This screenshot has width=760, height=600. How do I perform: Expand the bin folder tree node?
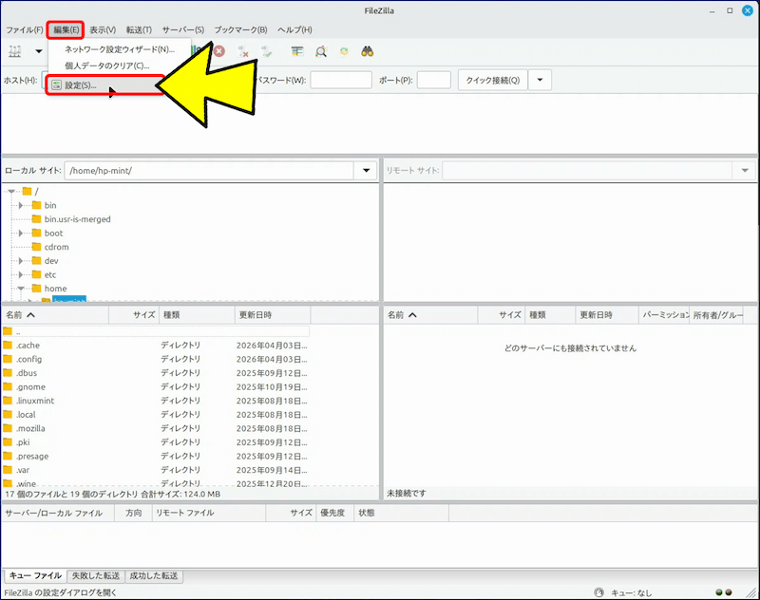pyautogui.click(x=21, y=205)
